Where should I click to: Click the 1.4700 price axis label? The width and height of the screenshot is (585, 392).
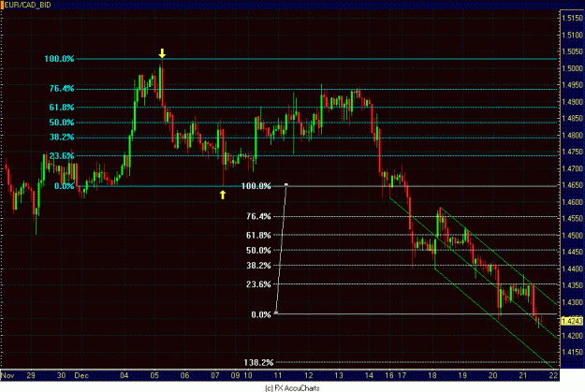(x=572, y=168)
